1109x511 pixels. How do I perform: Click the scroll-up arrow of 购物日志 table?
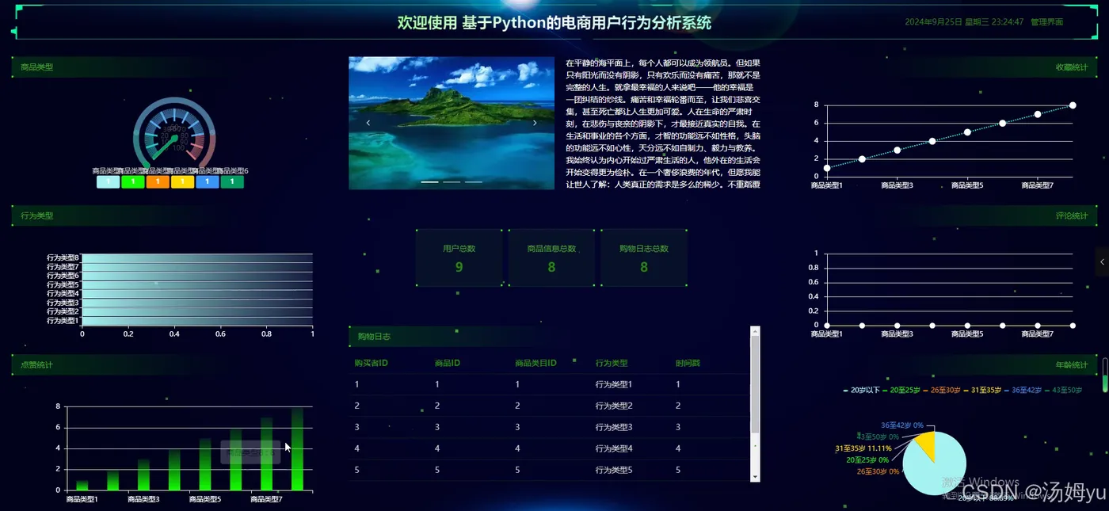(x=755, y=330)
